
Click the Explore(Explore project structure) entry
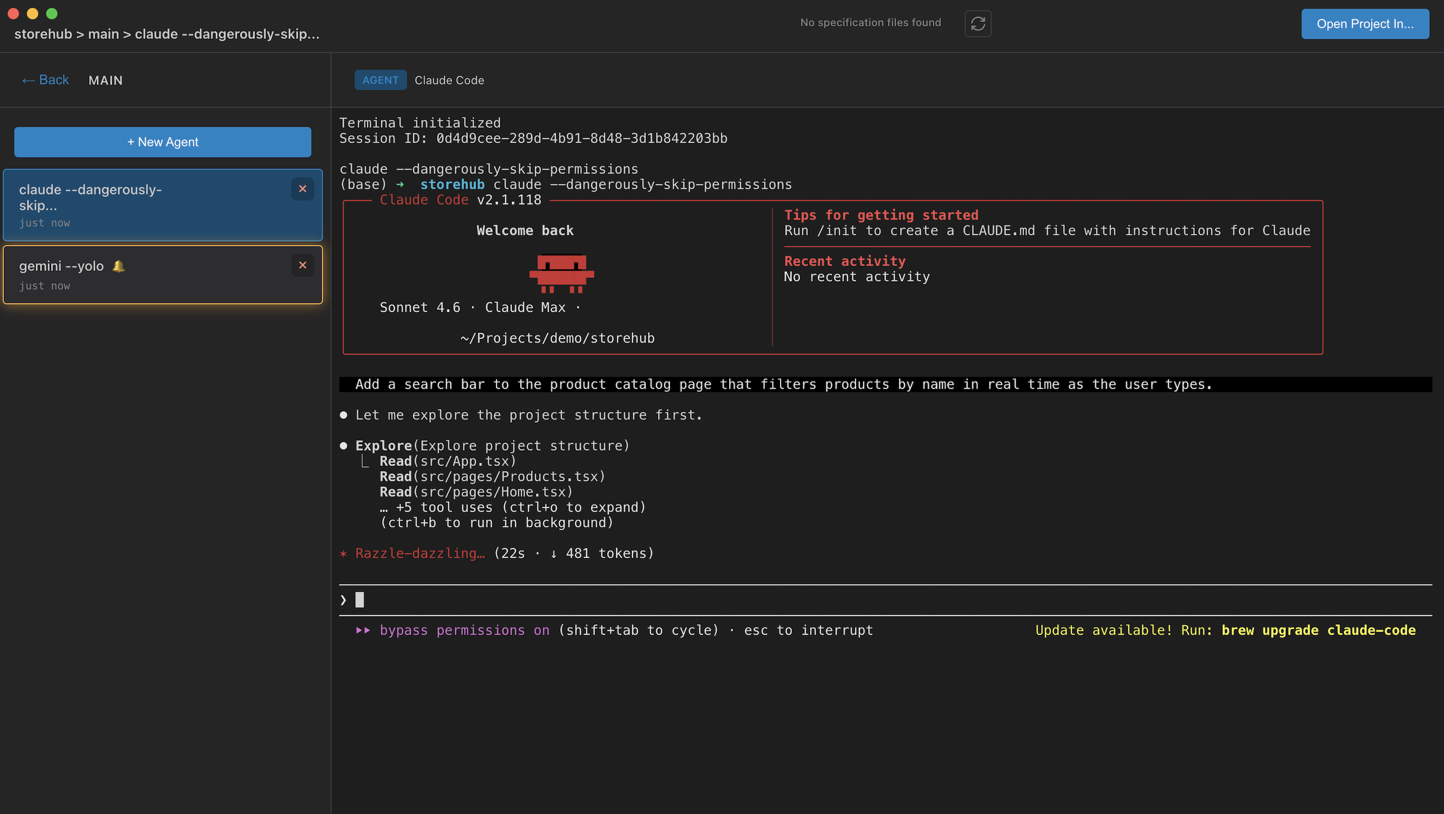(492, 446)
